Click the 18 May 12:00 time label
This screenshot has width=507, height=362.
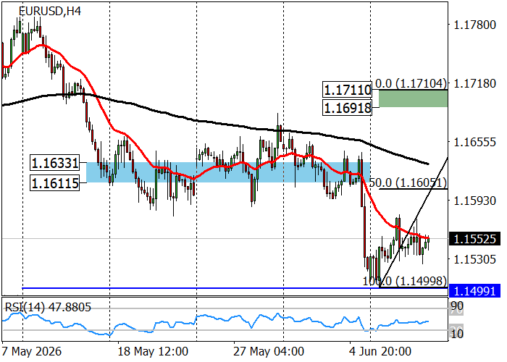click(153, 351)
